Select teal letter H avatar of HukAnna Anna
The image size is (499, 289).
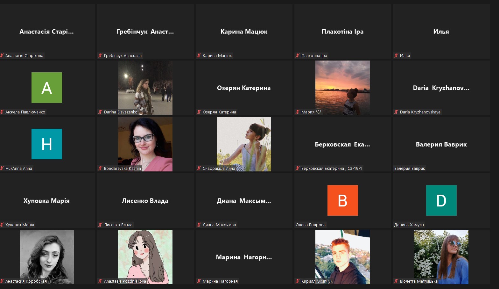47,144
